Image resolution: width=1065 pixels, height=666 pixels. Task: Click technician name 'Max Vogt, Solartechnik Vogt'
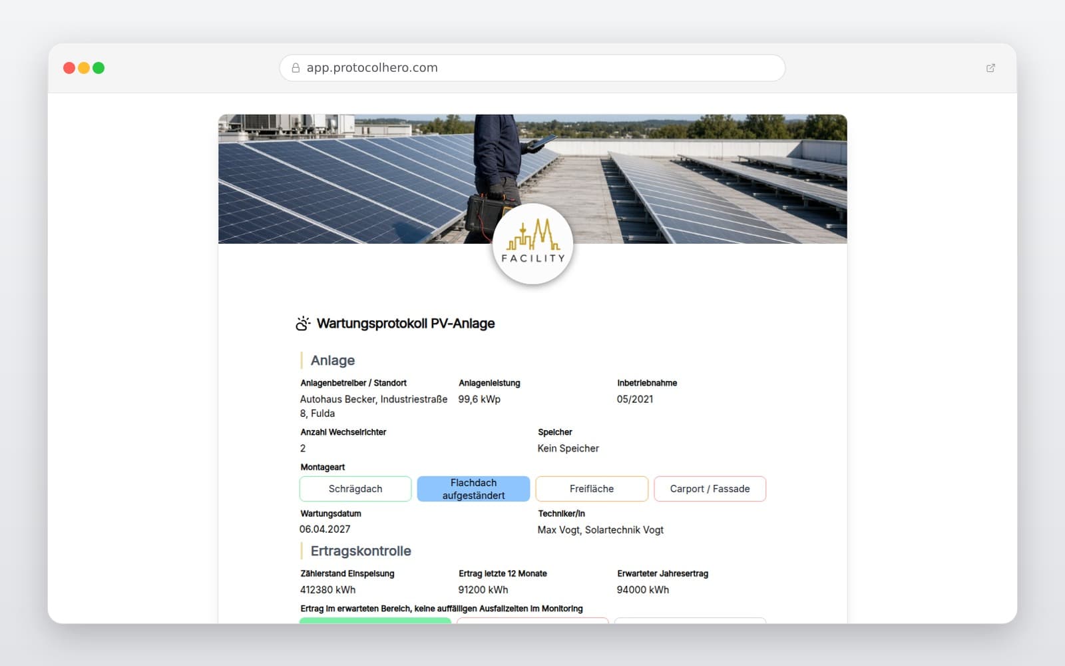[600, 530]
